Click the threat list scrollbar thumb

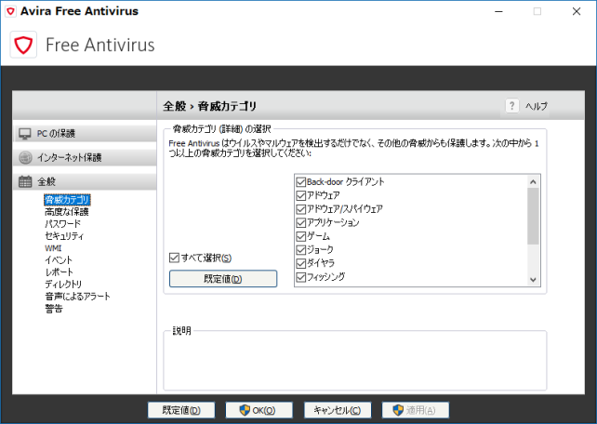[x=533, y=217]
